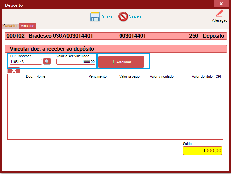Click the Valor já pago column header
This screenshot has width=232, height=174.
click(127, 77)
